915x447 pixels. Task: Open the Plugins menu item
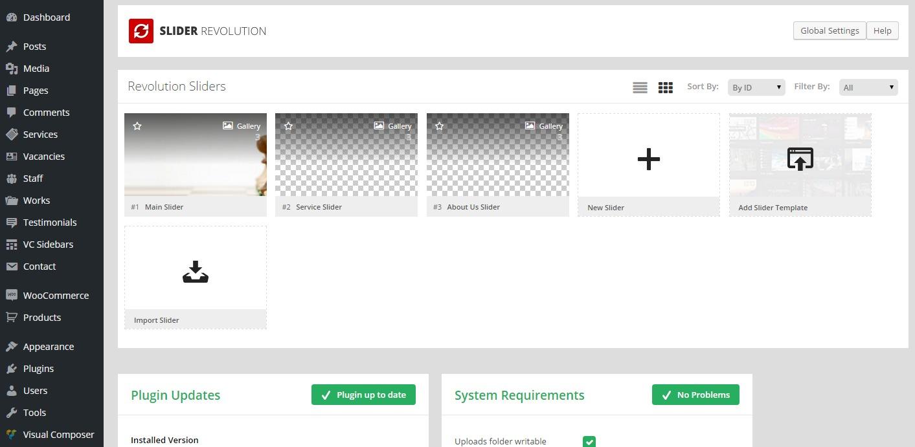coord(38,368)
